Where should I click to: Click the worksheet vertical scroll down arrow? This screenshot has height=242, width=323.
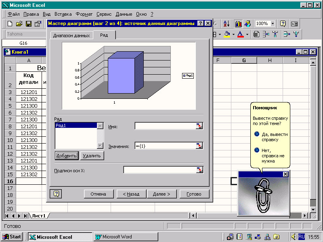313,210
